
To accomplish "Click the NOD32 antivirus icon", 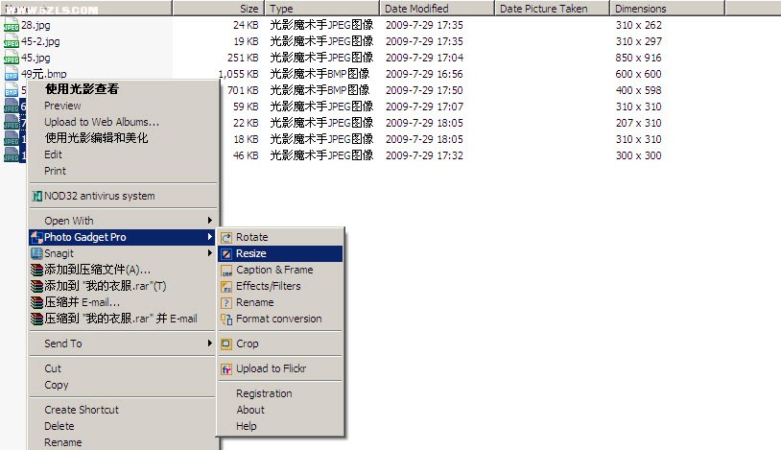I will click(x=36, y=197).
